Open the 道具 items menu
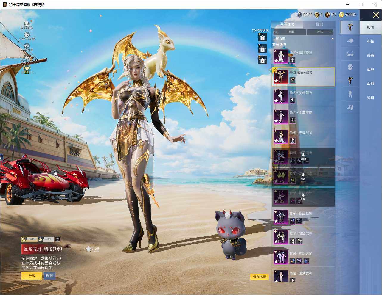The image size is (382, 295). [371, 98]
